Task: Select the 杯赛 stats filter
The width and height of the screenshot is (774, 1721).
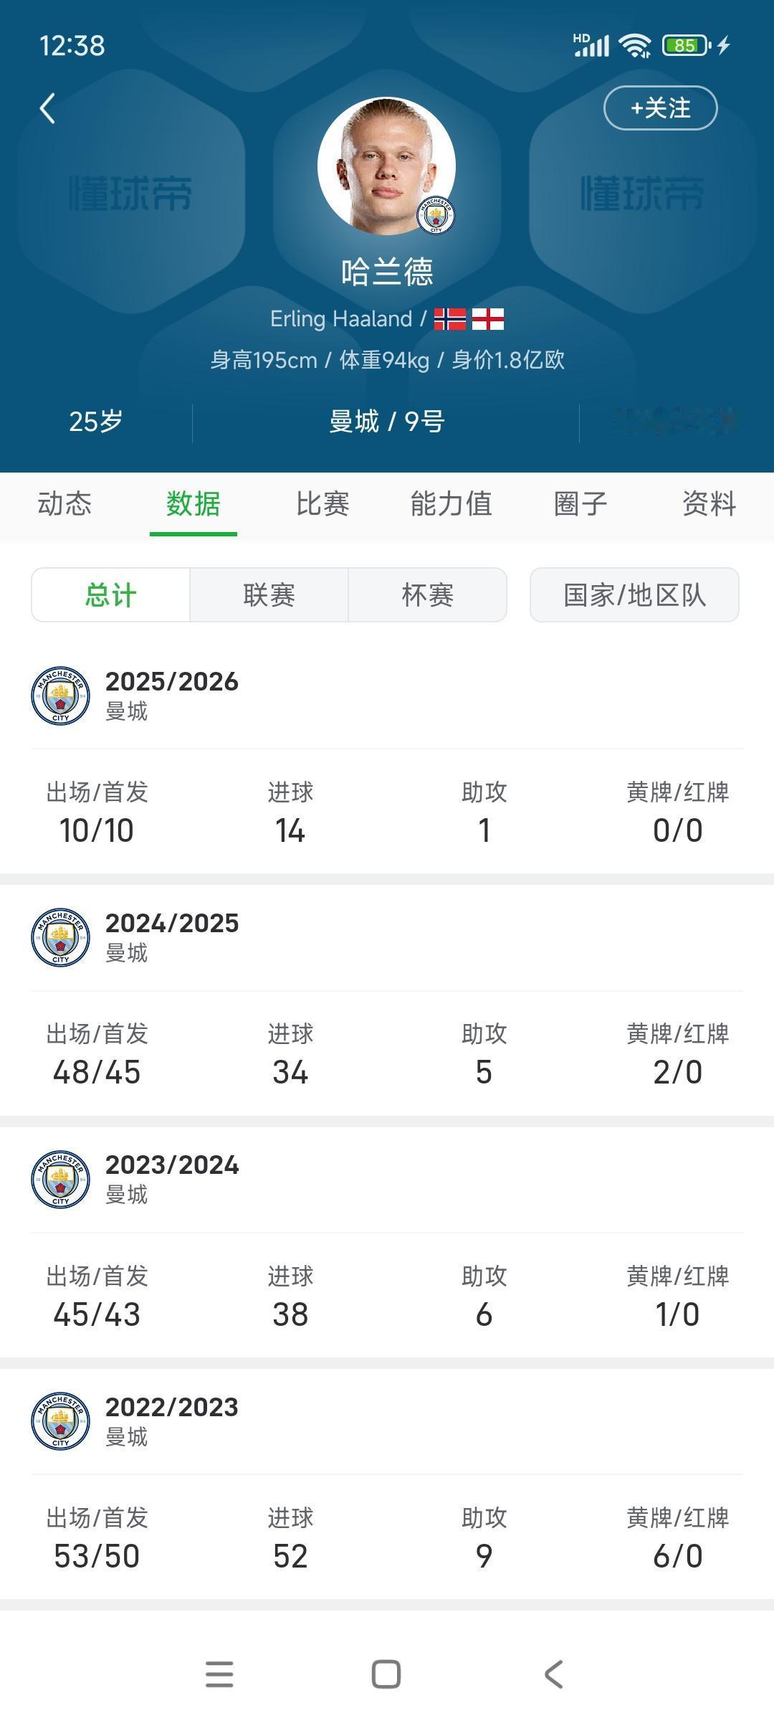Action: [427, 595]
